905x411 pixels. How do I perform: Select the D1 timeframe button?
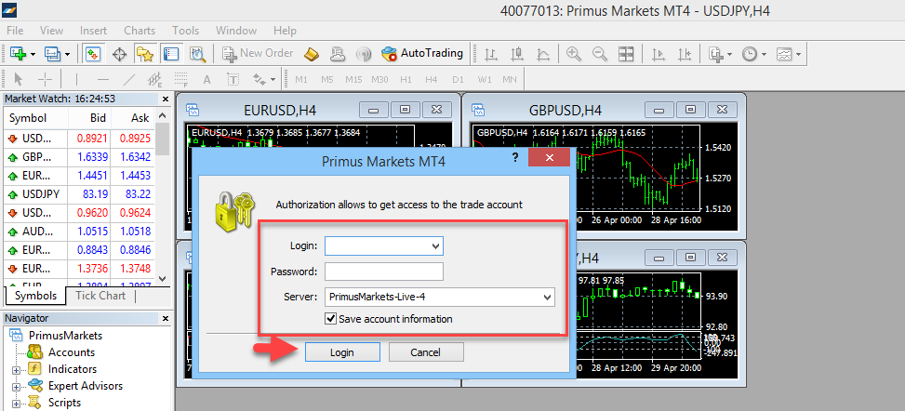click(458, 79)
